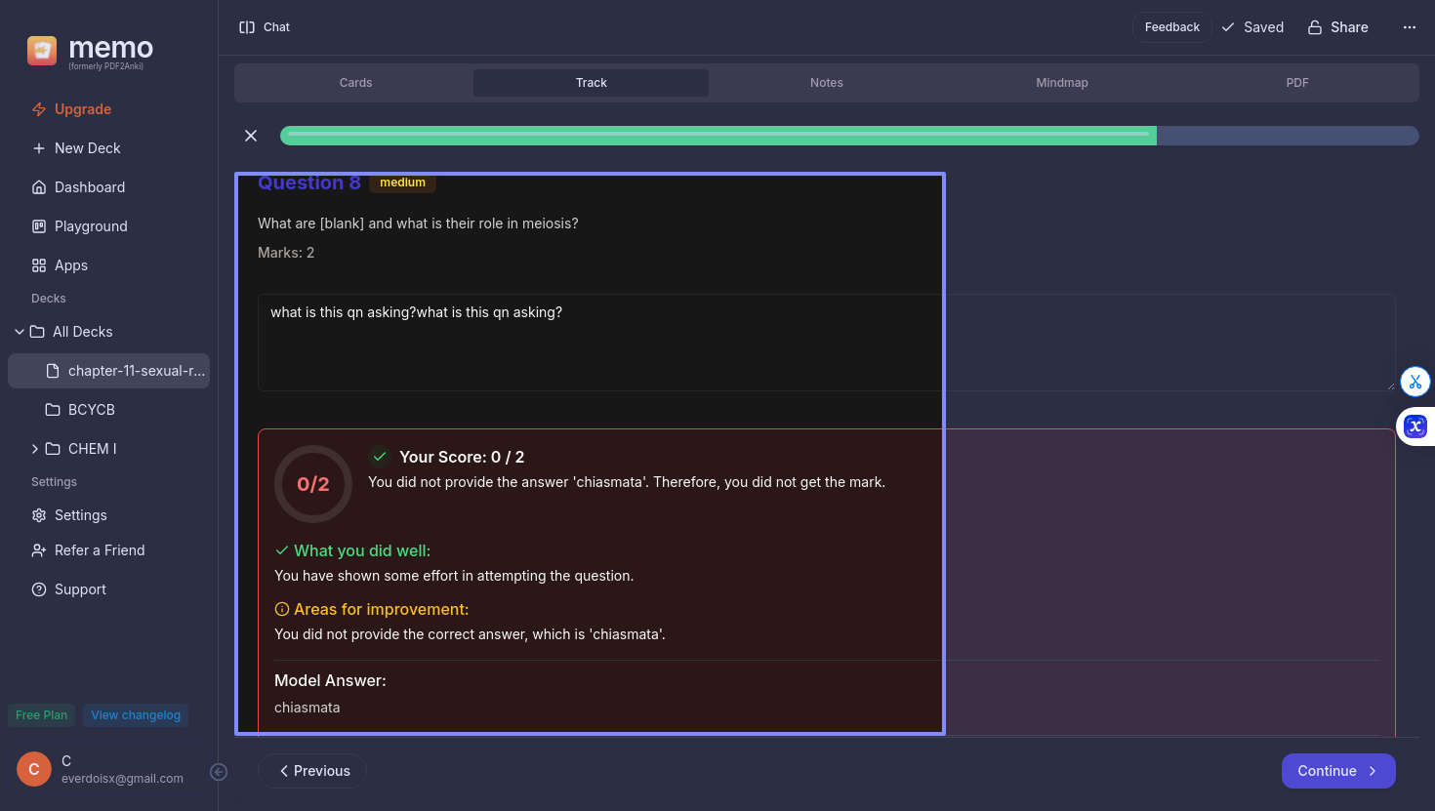
Task: Open the View changelog link
Action: tap(136, 715)
